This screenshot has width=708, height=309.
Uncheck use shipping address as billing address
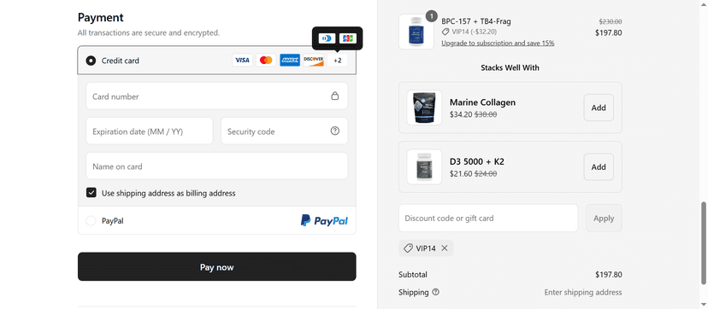(x=91, y=193)
